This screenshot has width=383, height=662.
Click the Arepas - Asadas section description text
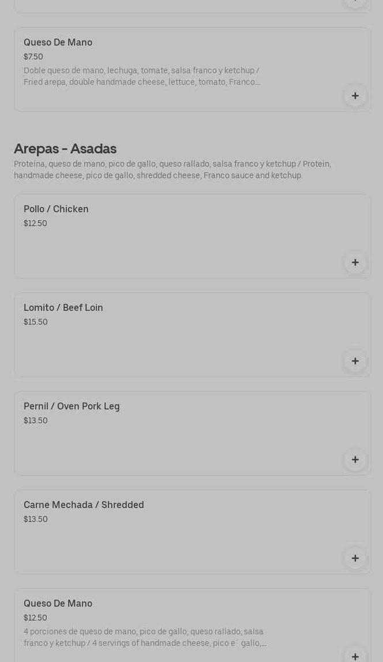tap(172, 170)
